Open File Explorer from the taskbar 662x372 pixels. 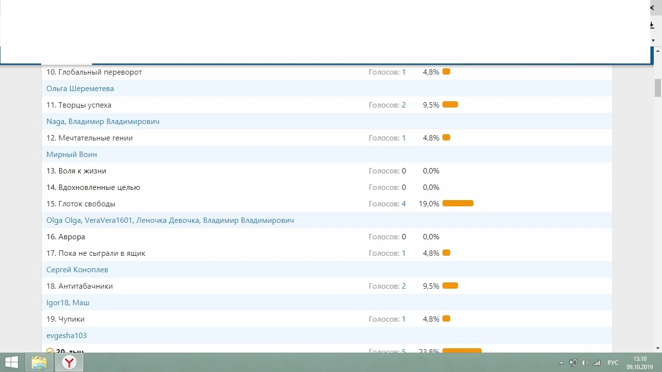(39, 362)
